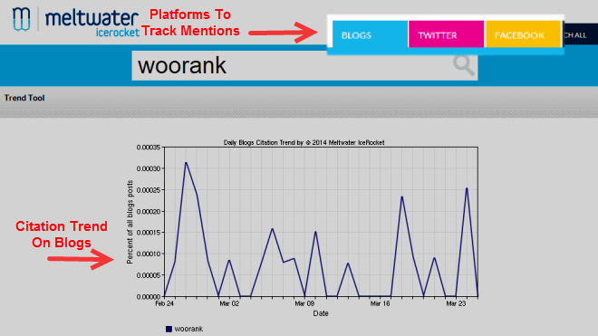Click the Daily Blogs Citation Trend title
The image size is (598, 336).
pyautogui.click(x=304, y=142)
